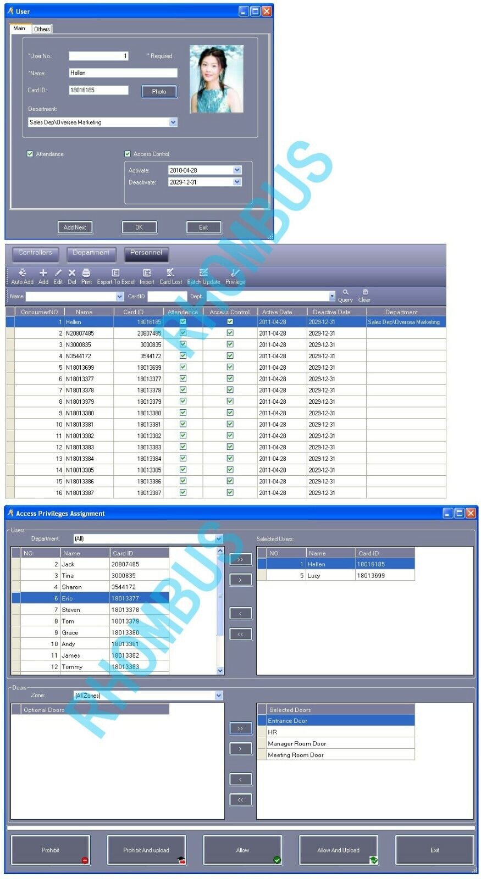Click the Del toolbar icon

coord(71,273)
